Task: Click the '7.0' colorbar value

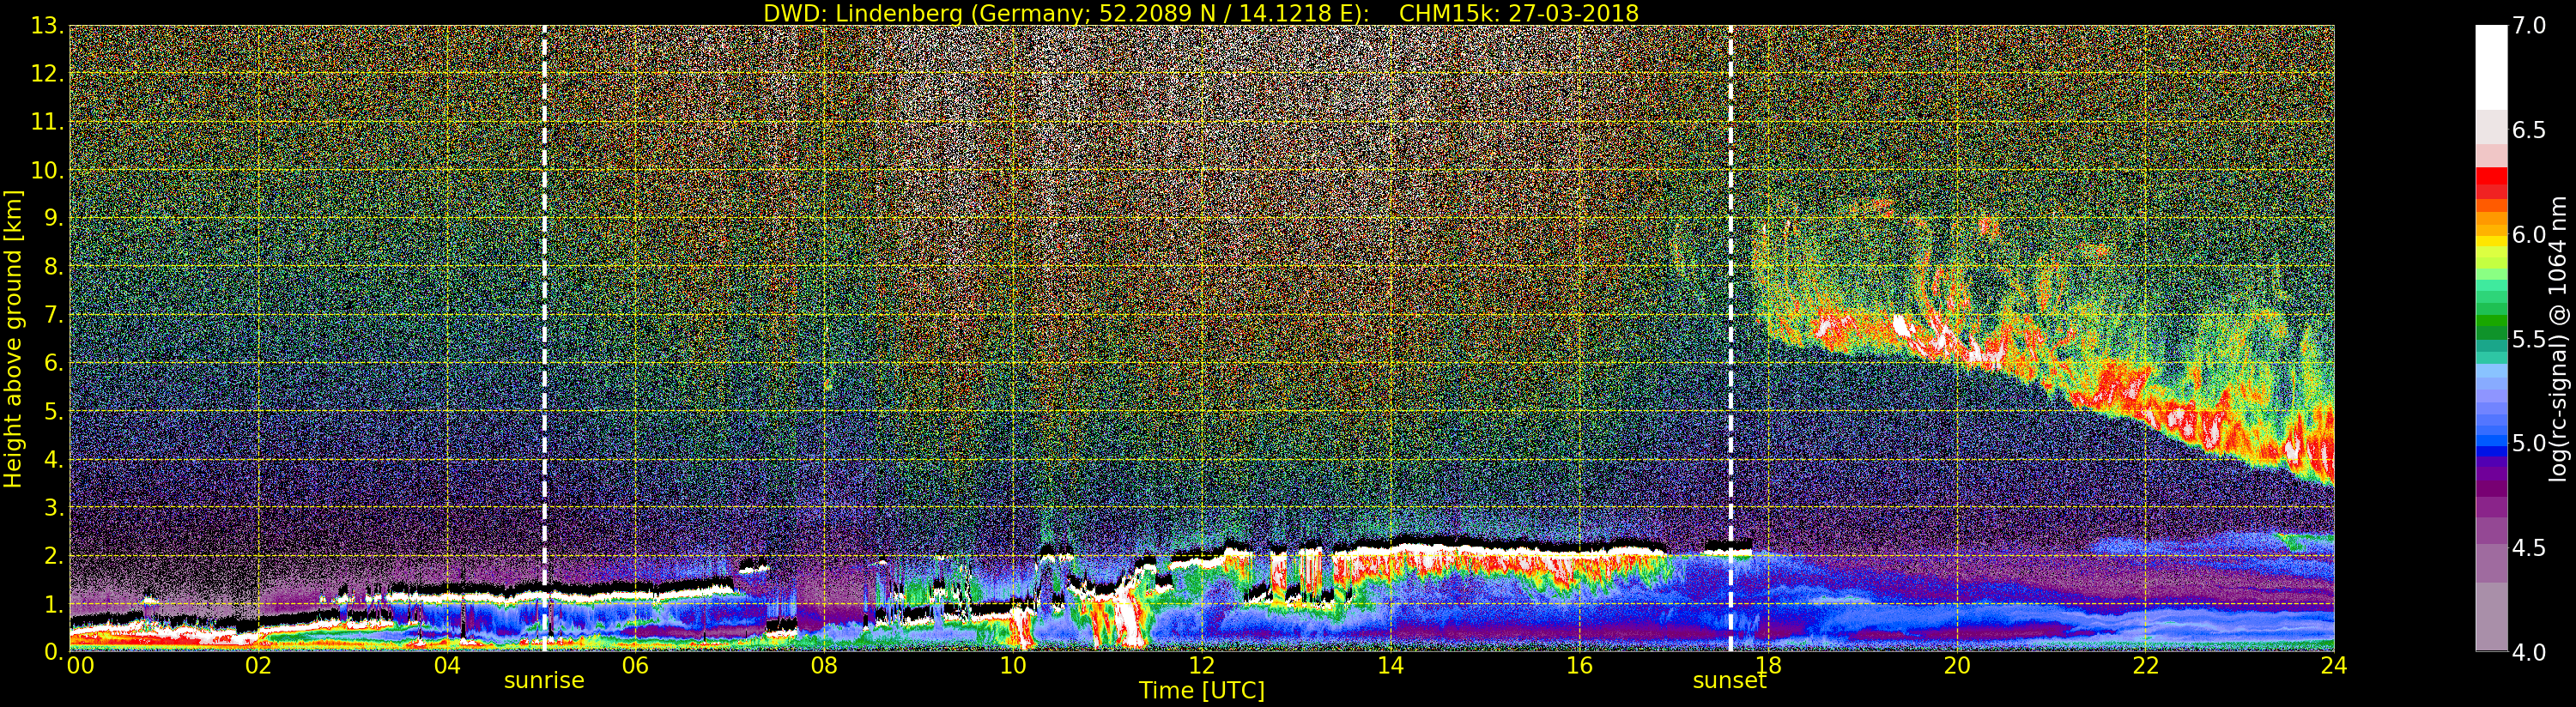Action: 2529,26
